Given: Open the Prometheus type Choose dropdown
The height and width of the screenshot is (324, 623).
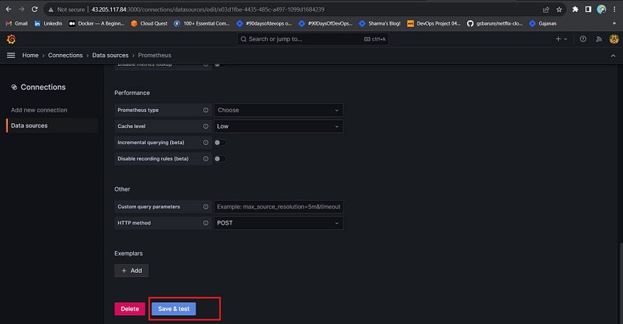Looking at the screenshot, I should point(278,110).
